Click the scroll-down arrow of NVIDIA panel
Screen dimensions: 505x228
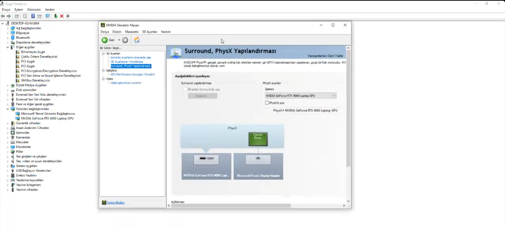(x=348, y=201)
